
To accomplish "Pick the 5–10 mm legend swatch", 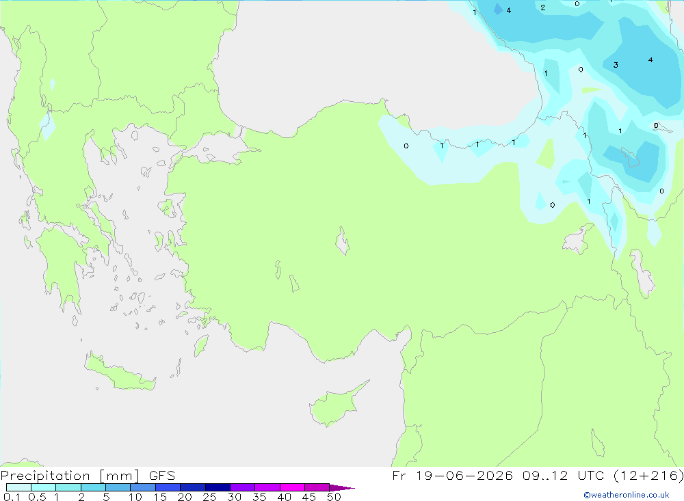I will 118,487.
